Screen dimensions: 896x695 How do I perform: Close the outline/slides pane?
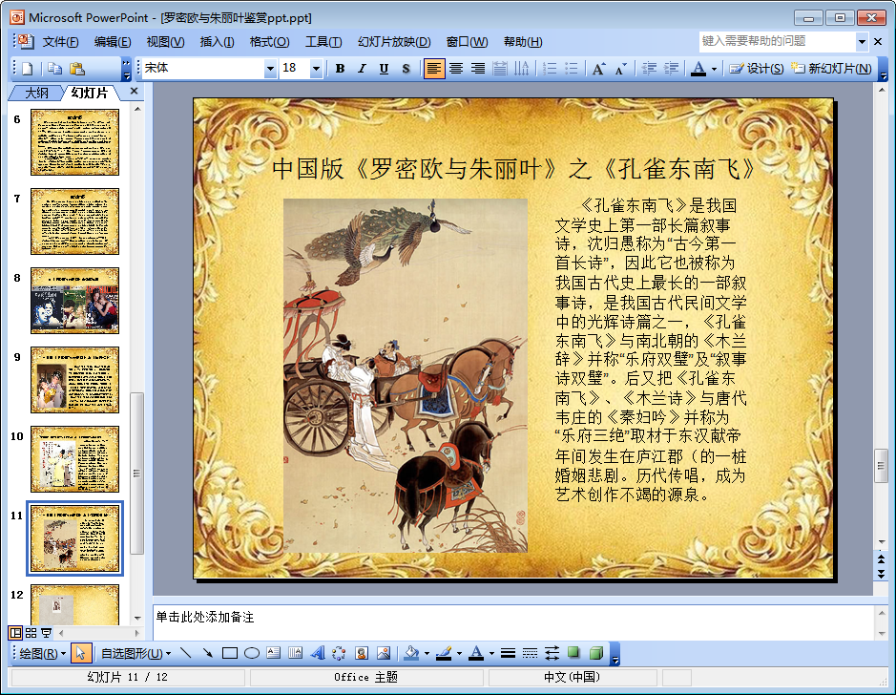pyautogui.click(x=135, y=91)
